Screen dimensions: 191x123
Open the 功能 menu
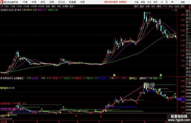tap(137, 2)
